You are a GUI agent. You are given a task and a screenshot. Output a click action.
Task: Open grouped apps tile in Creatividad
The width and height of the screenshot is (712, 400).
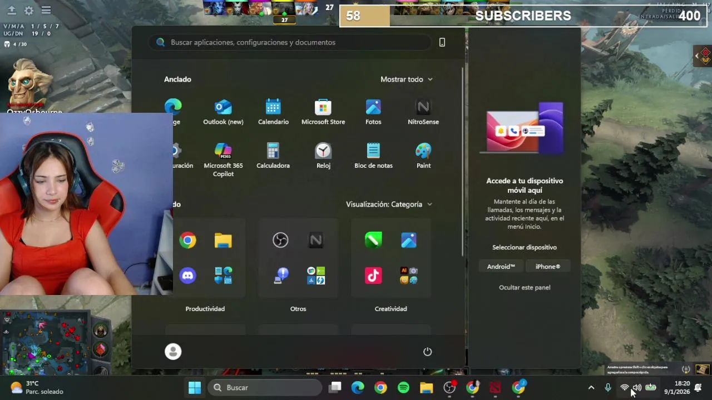409,276
